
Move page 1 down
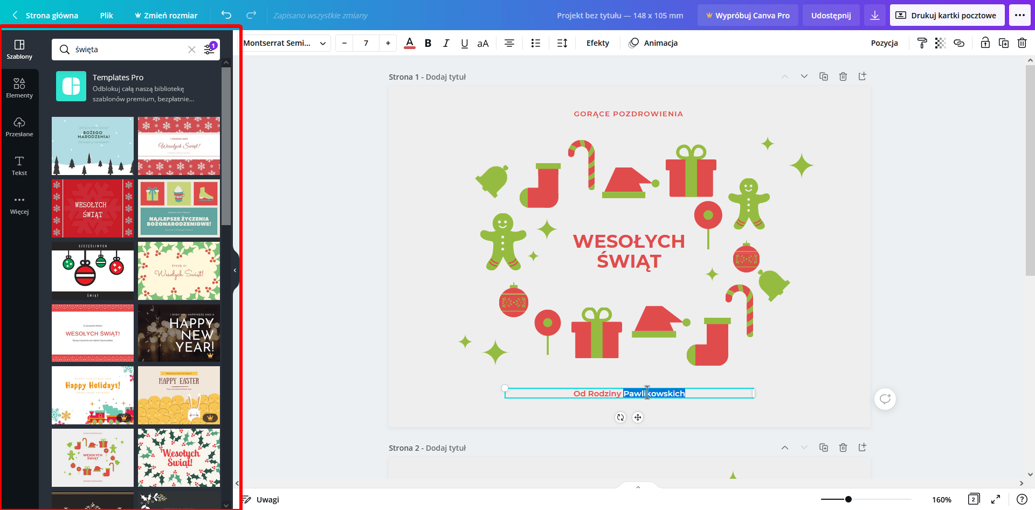tap(804, 76)
